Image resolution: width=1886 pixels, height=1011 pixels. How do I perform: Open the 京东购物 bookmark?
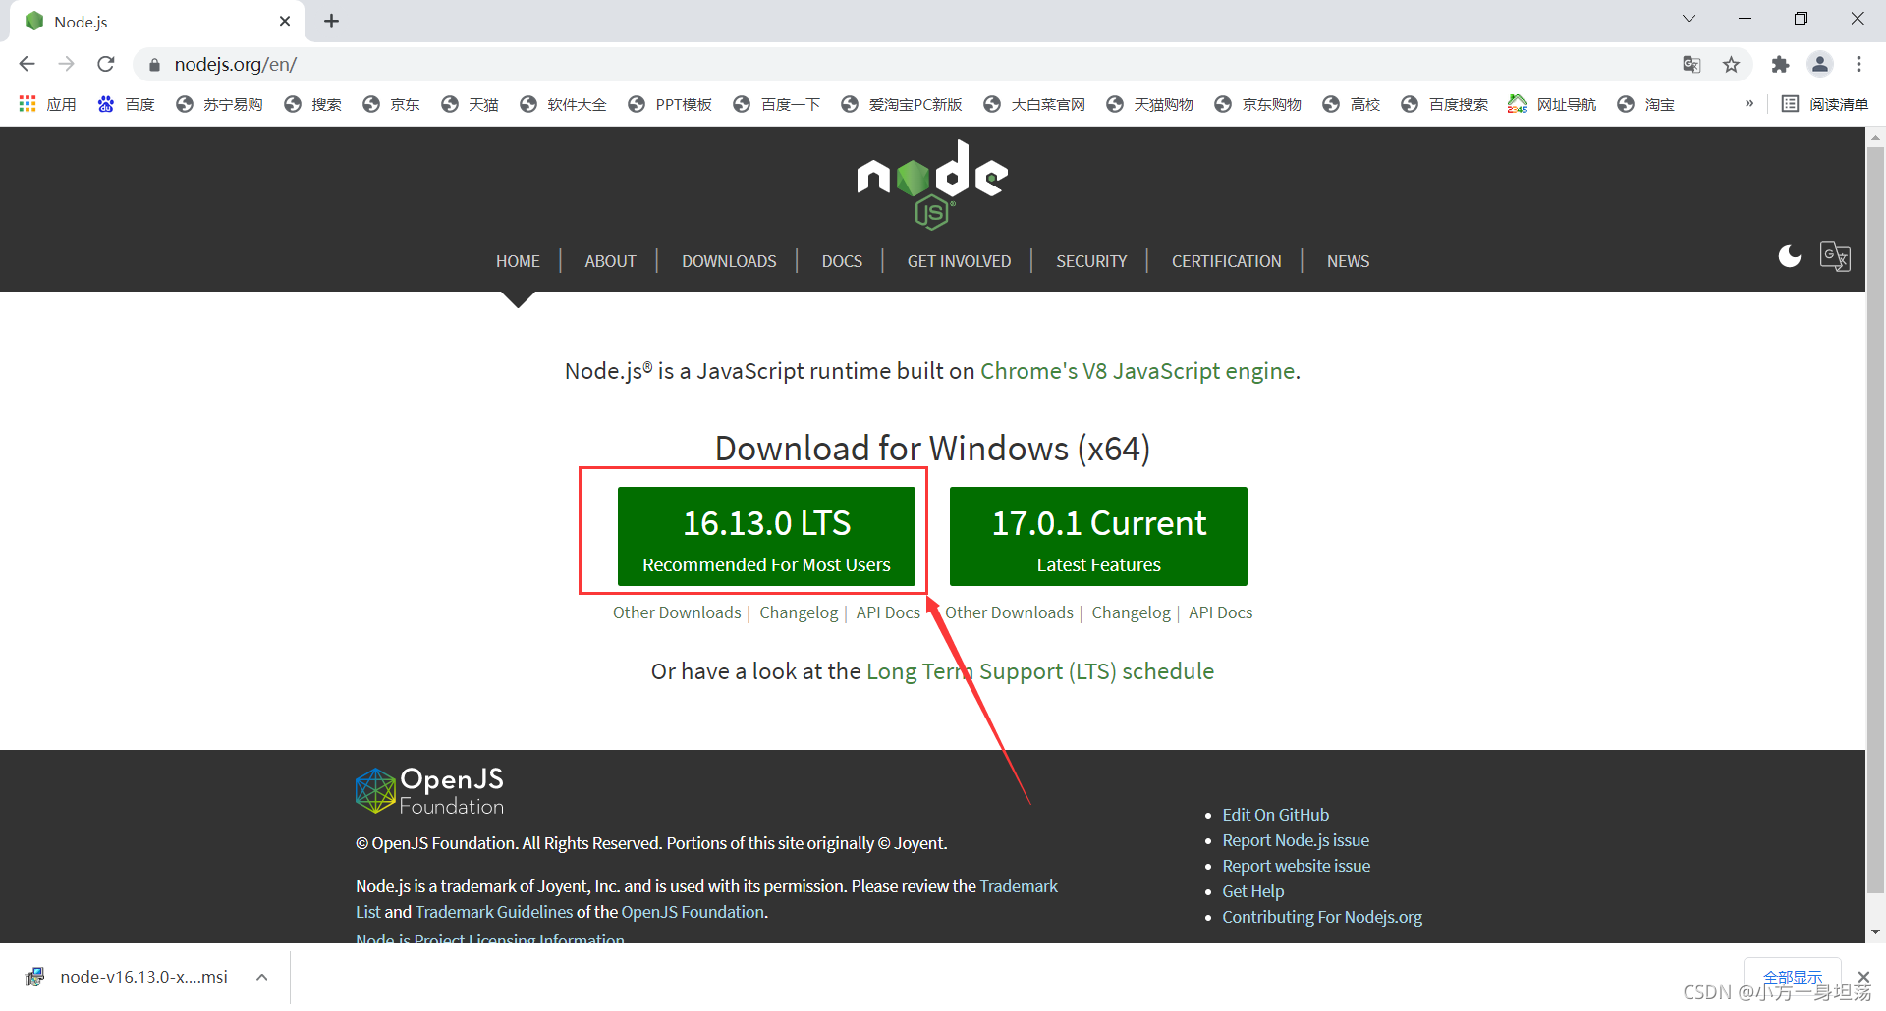(x=1257, y=104)
